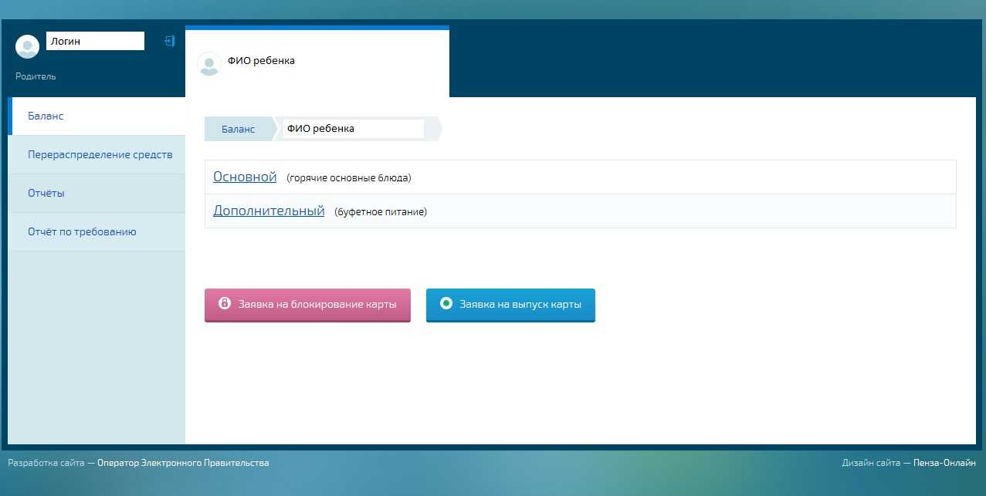Click the parent user avatar icon
Image resolution: width=986 pixels, height=496 pixels.
pos(27,46)
